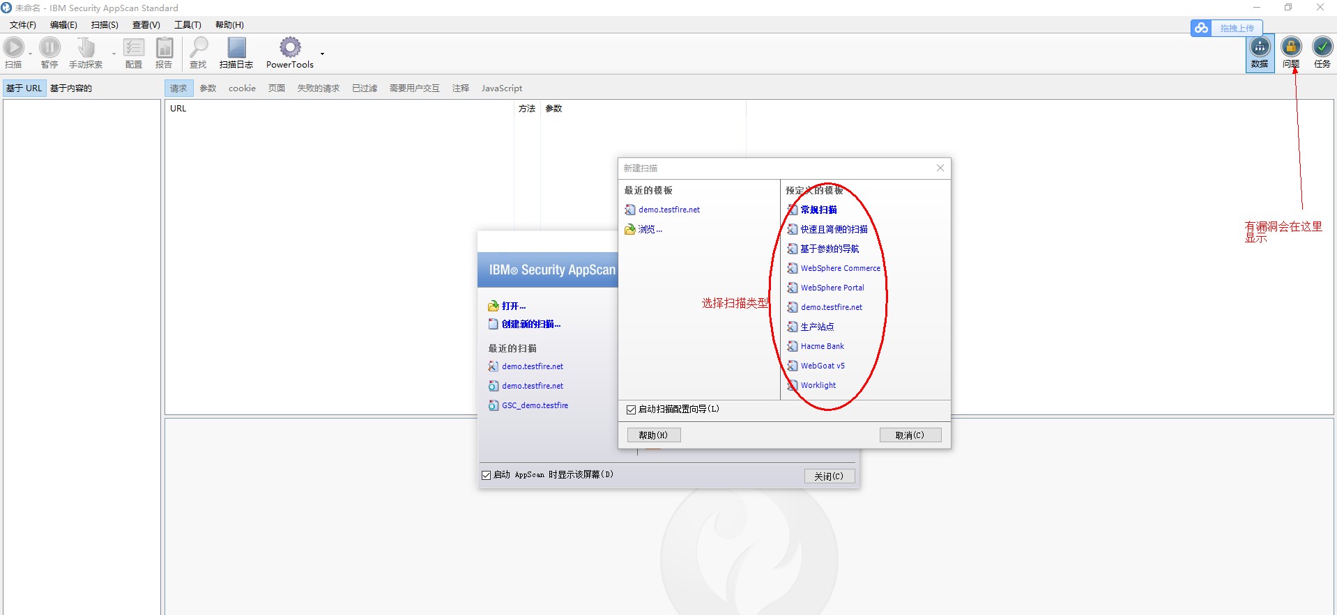This screenshot has height=615, width=1337.
Task: Open scan configuration via 配置 icon
Action: coord(134,47)
